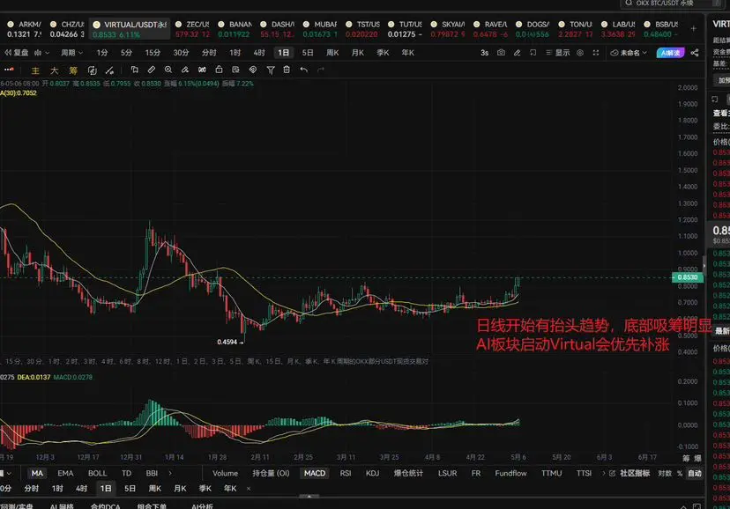Screen dimensions: 730x509
Task: Delete drawings with trash icon
Action: click(x=287, y=70)
